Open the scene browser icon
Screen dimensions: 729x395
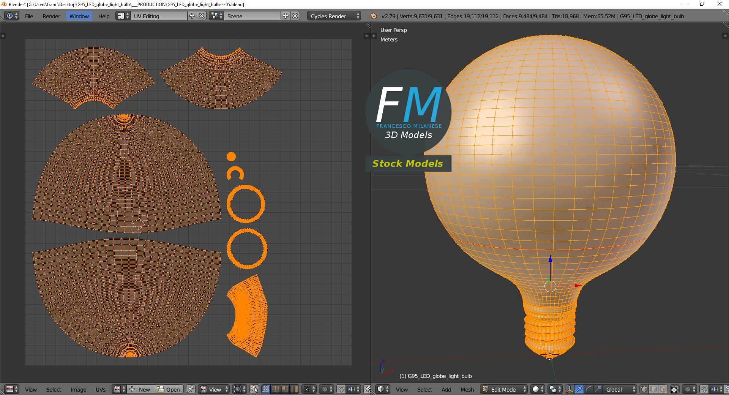click(x=216, y=16)
